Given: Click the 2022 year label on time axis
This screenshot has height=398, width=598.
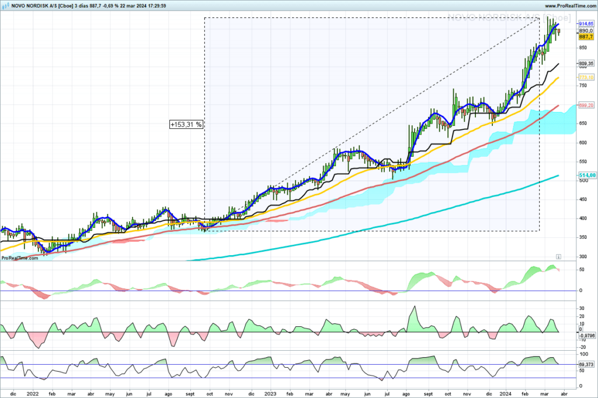Looking at the screenshot, I should (33, 394).
